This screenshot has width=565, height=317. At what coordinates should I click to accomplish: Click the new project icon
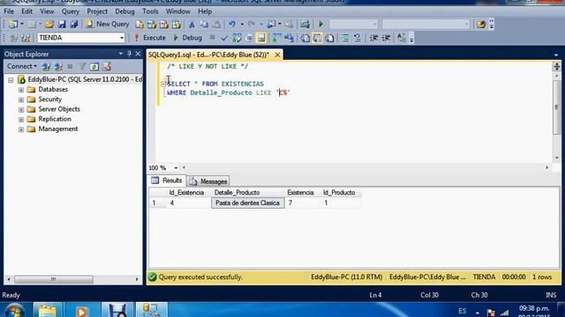click(x=13, y=25)
